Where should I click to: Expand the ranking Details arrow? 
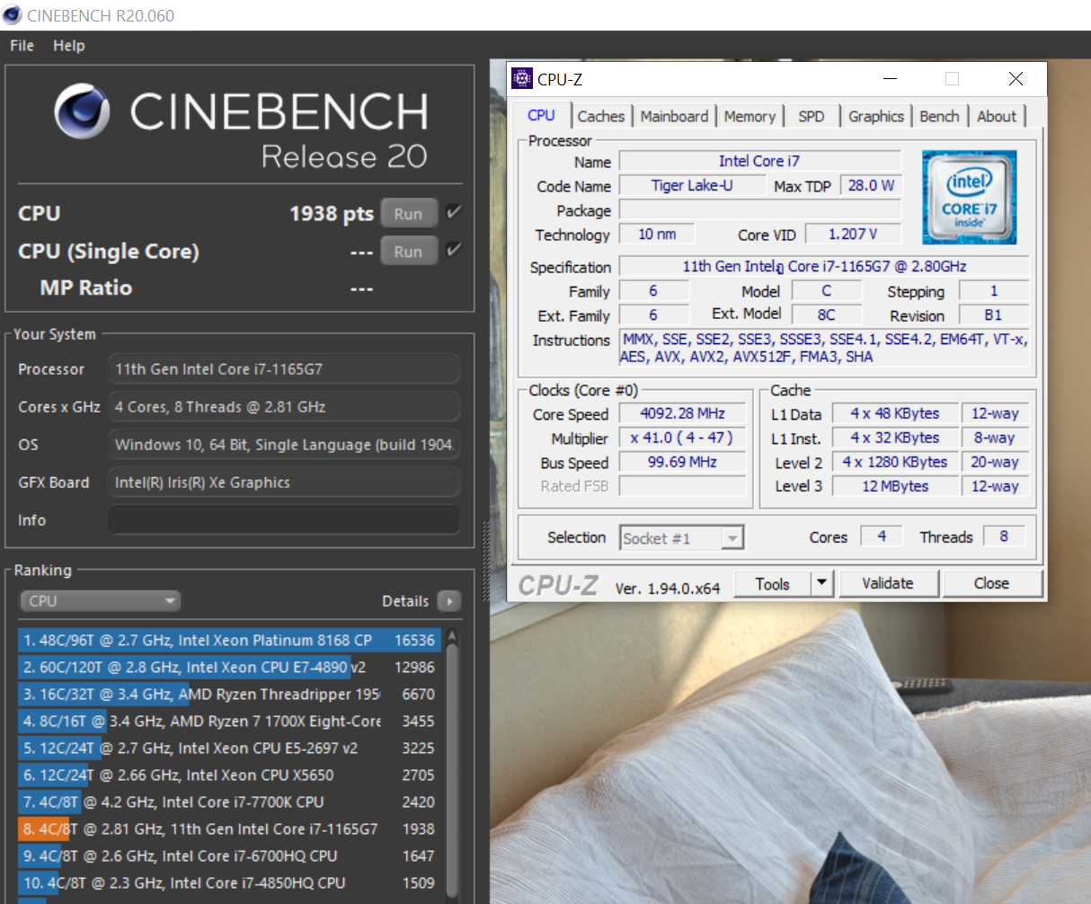[x=448, y=601]
